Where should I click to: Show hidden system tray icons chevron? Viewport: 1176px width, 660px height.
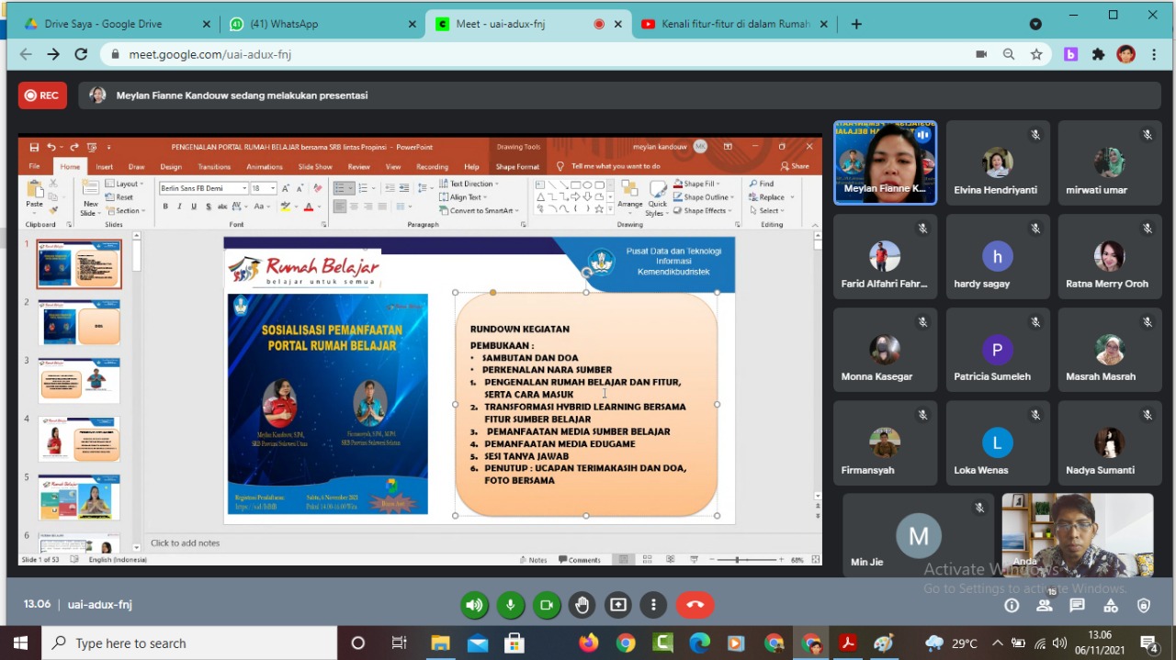(x=998, y=643)
